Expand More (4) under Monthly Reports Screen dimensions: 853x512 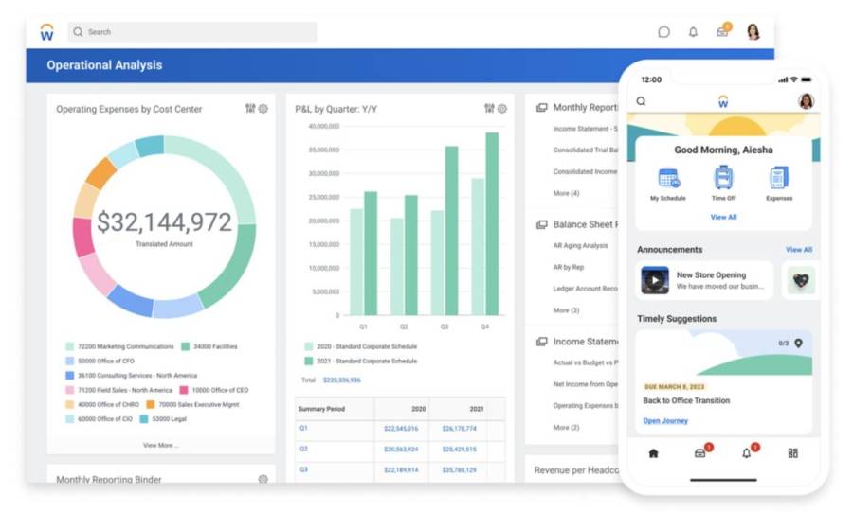pos(567,193)
